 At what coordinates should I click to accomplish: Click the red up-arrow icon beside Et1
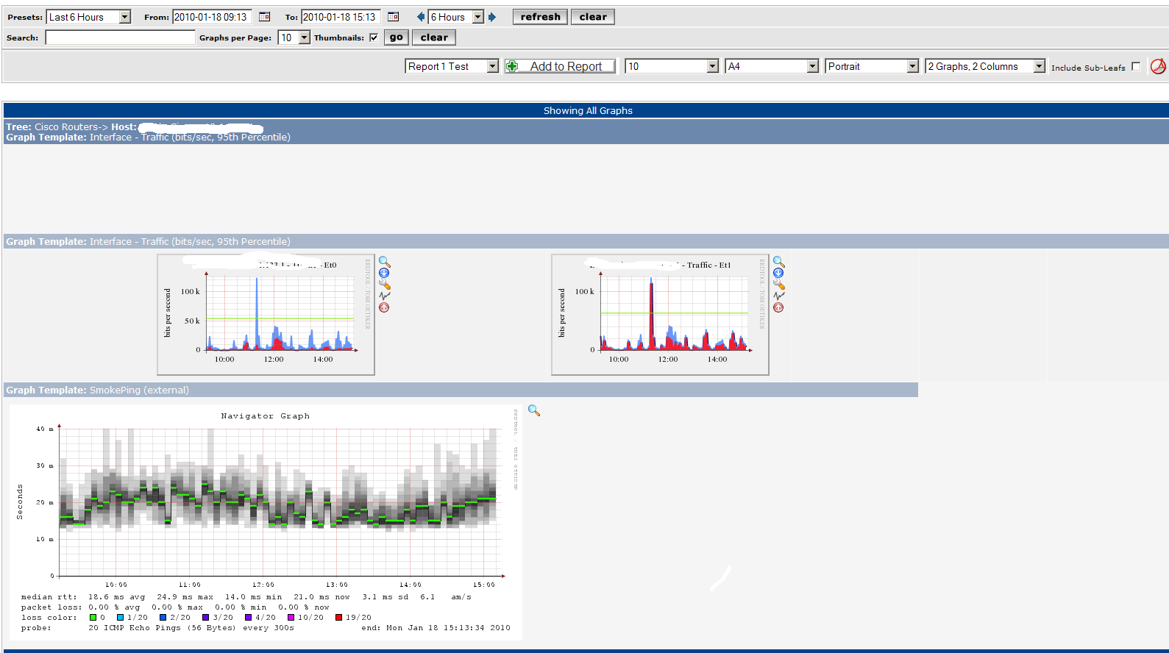pos(778,307)
